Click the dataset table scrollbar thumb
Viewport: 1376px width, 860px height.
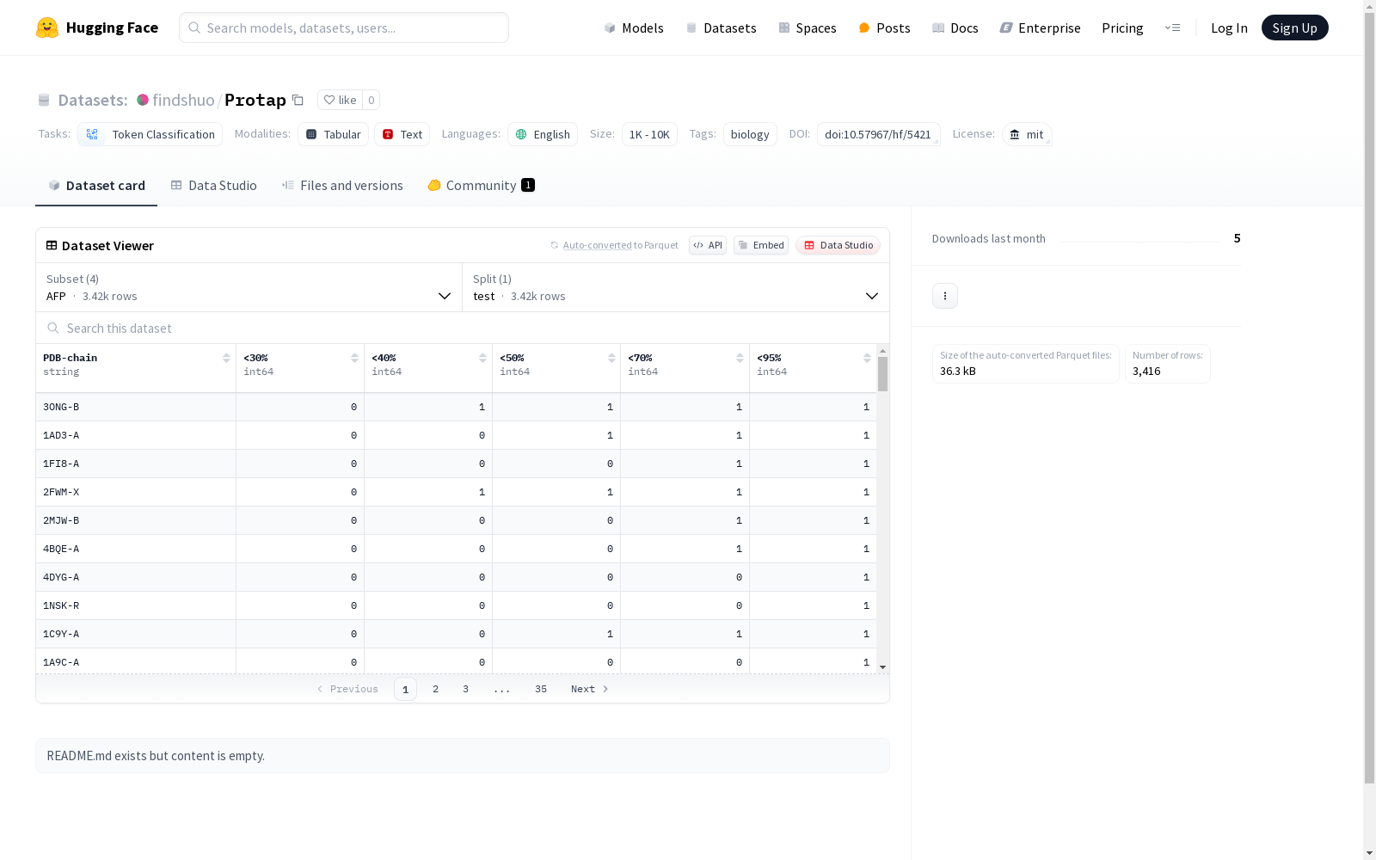coord(882,374)
